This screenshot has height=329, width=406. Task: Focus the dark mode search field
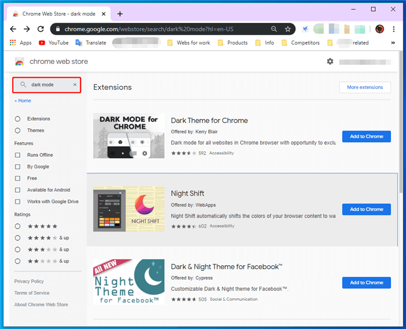coord(46,85)
